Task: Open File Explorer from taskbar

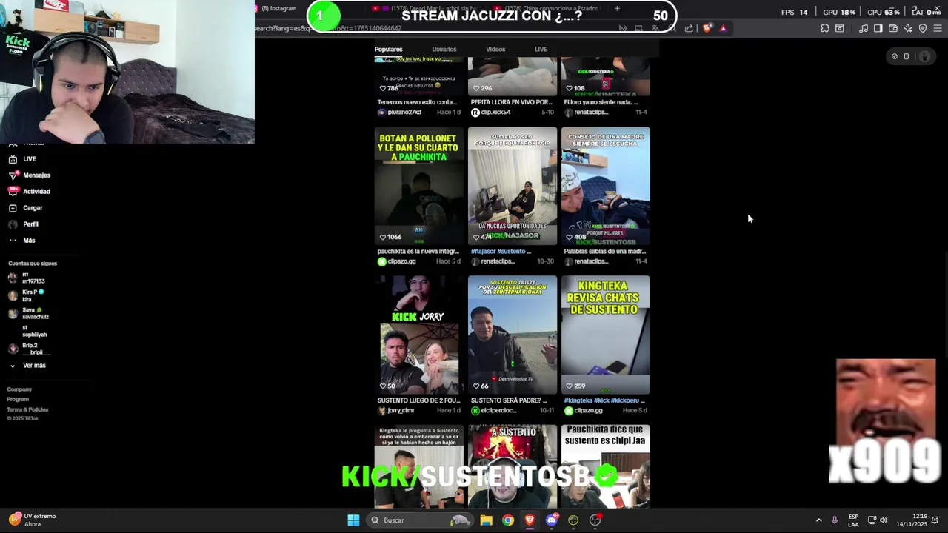Action: pos(486,520)
